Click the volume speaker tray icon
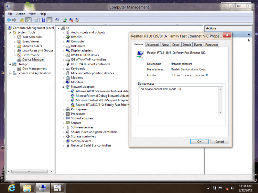Image resolution: width=258 pixels, height=193 pixels. click(x=232, y=188)
